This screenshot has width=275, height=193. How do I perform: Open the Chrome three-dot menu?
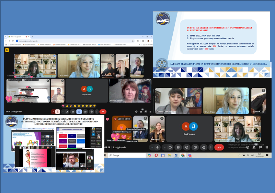pyautogui.click(x=152, y=41)
